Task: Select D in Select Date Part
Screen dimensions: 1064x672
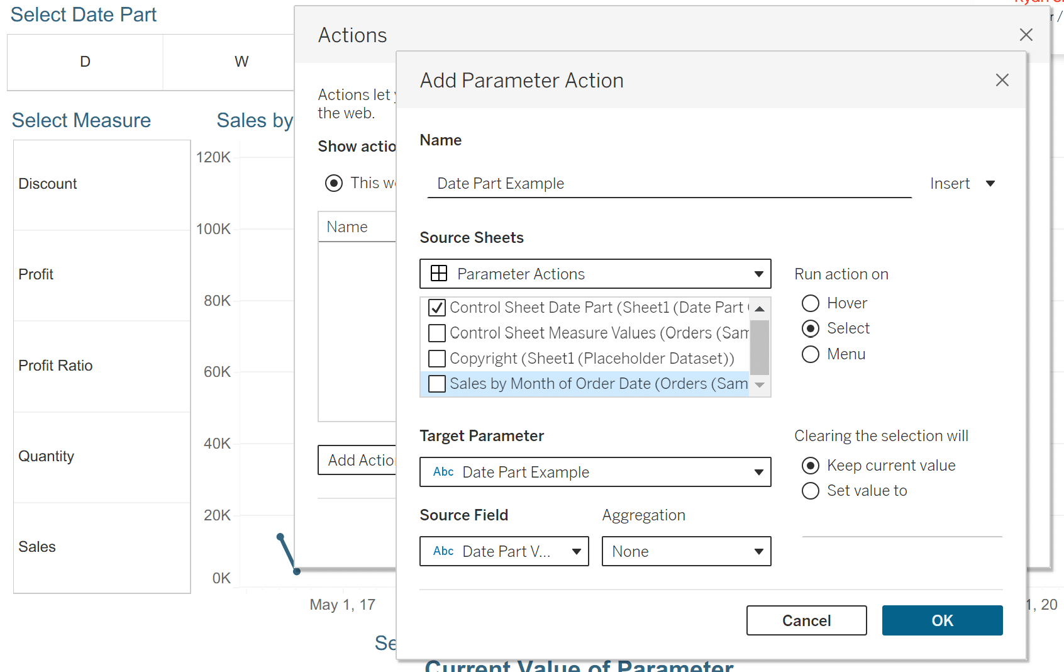Action: (86, 62)
